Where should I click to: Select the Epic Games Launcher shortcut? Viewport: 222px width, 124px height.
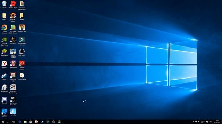pos(13,101)
